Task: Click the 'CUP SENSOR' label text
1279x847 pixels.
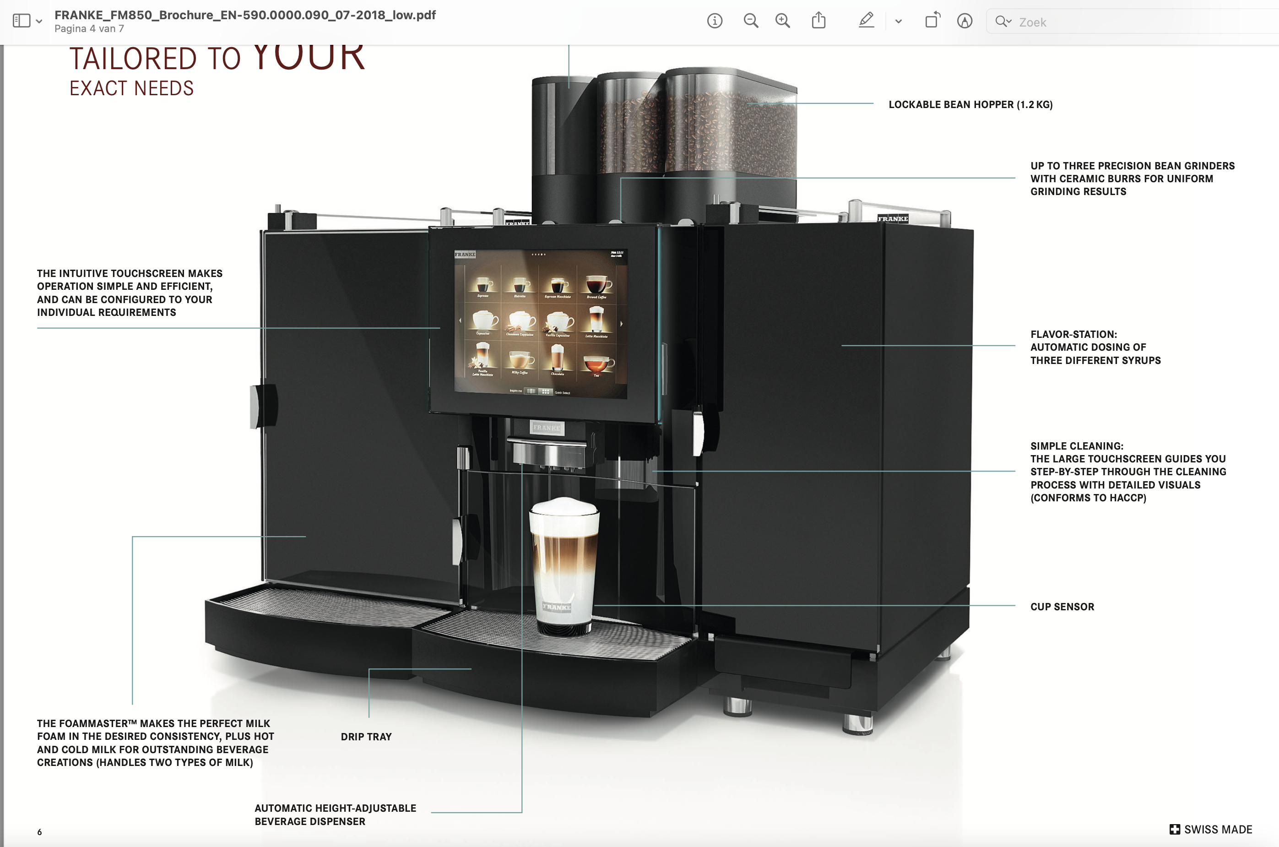Action: point(1062,607)
